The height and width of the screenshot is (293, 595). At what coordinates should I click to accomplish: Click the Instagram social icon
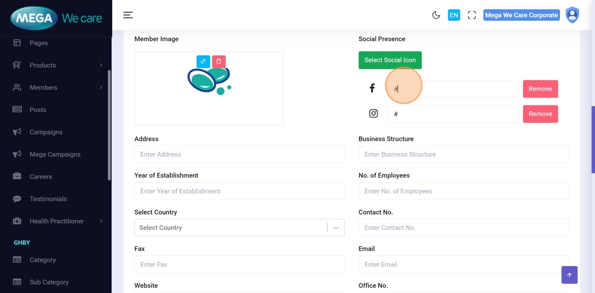click(x=373, y=113)
